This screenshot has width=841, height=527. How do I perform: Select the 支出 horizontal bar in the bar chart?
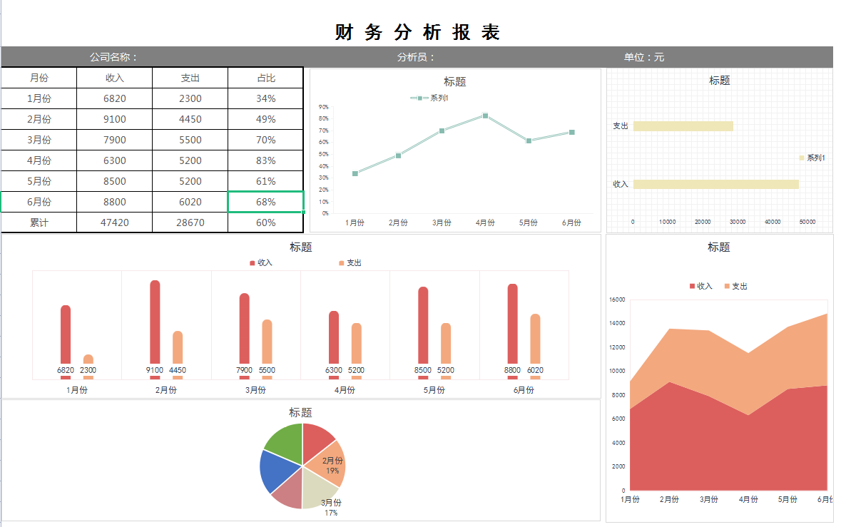click(x=685, y=126)
